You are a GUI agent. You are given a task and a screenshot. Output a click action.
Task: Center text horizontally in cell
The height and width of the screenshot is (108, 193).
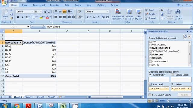pyautogui.click(x=60, y=17)
